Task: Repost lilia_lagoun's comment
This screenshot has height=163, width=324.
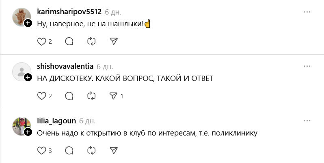Action: click(92, 150)
